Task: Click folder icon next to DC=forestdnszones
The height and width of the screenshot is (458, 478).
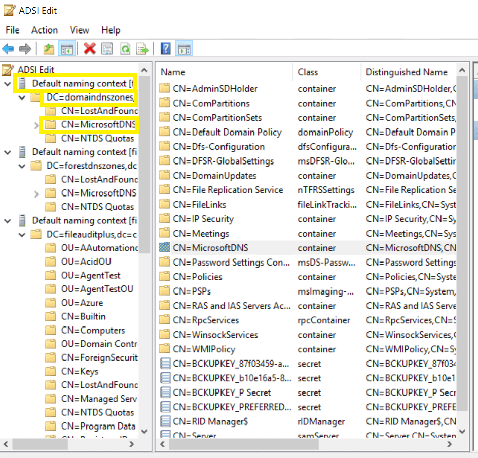Action: (x=36, y=166)
